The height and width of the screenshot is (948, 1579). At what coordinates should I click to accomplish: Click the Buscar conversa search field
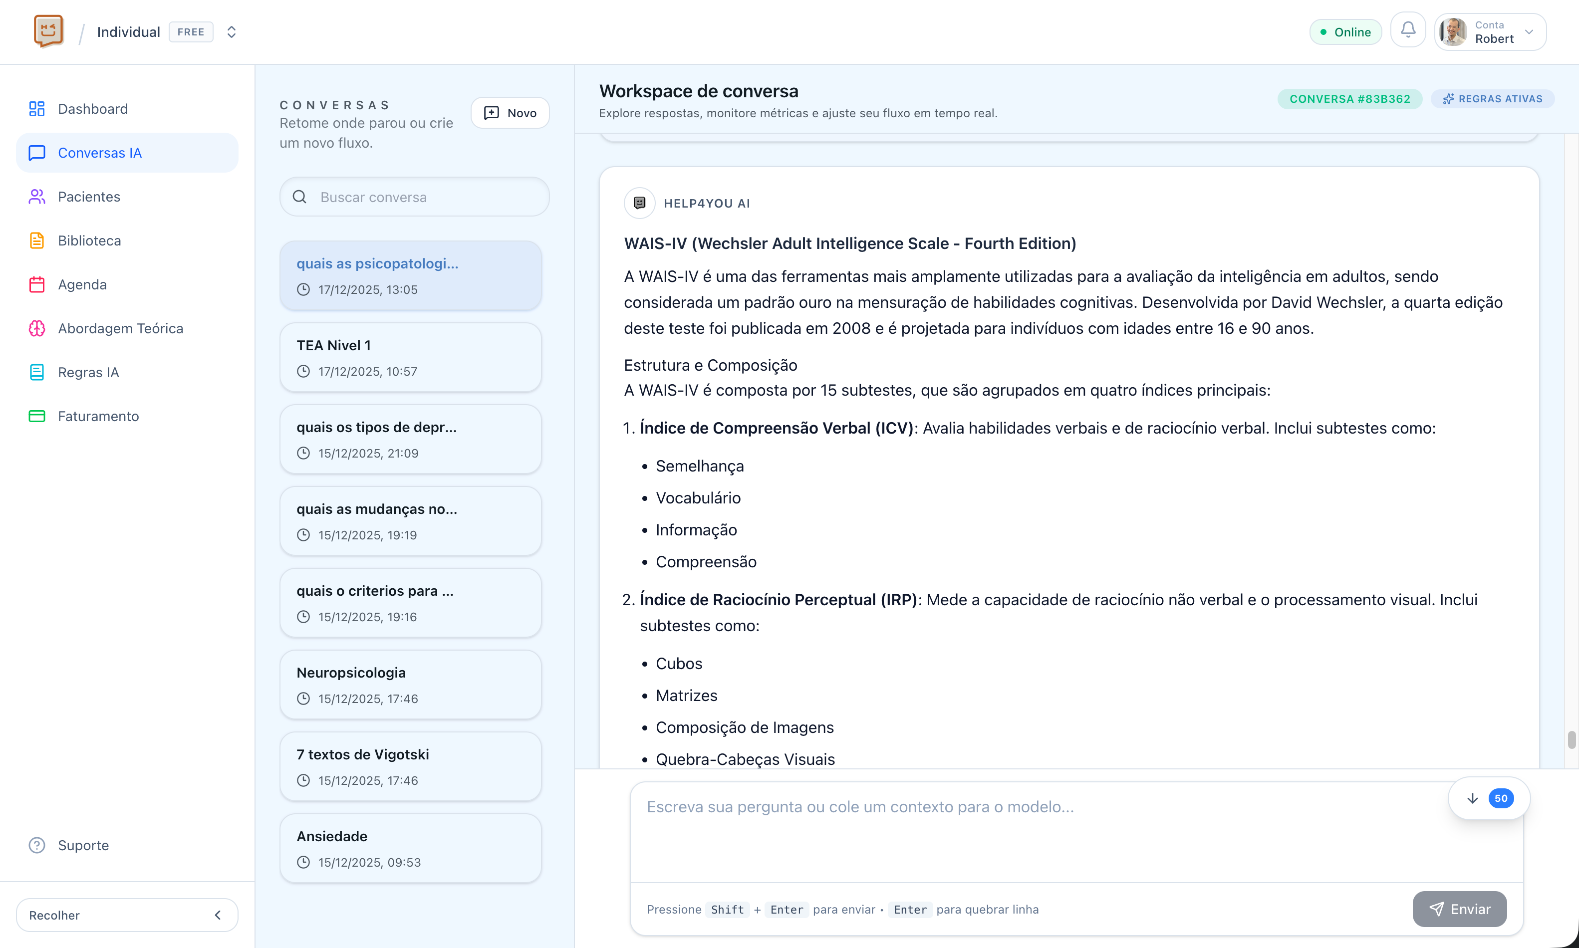click(x=414, y=197)
